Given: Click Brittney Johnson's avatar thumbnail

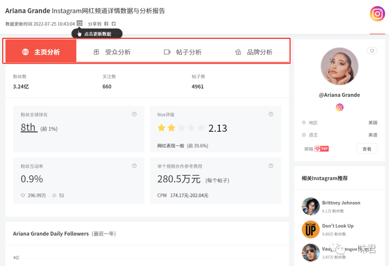Looking at the screenshot, I should coord(310,206).
